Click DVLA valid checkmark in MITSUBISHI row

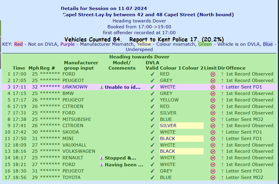[x=152, y=119]
